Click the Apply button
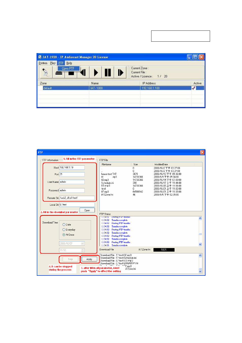The image size is (242, 343). [89, 259]
